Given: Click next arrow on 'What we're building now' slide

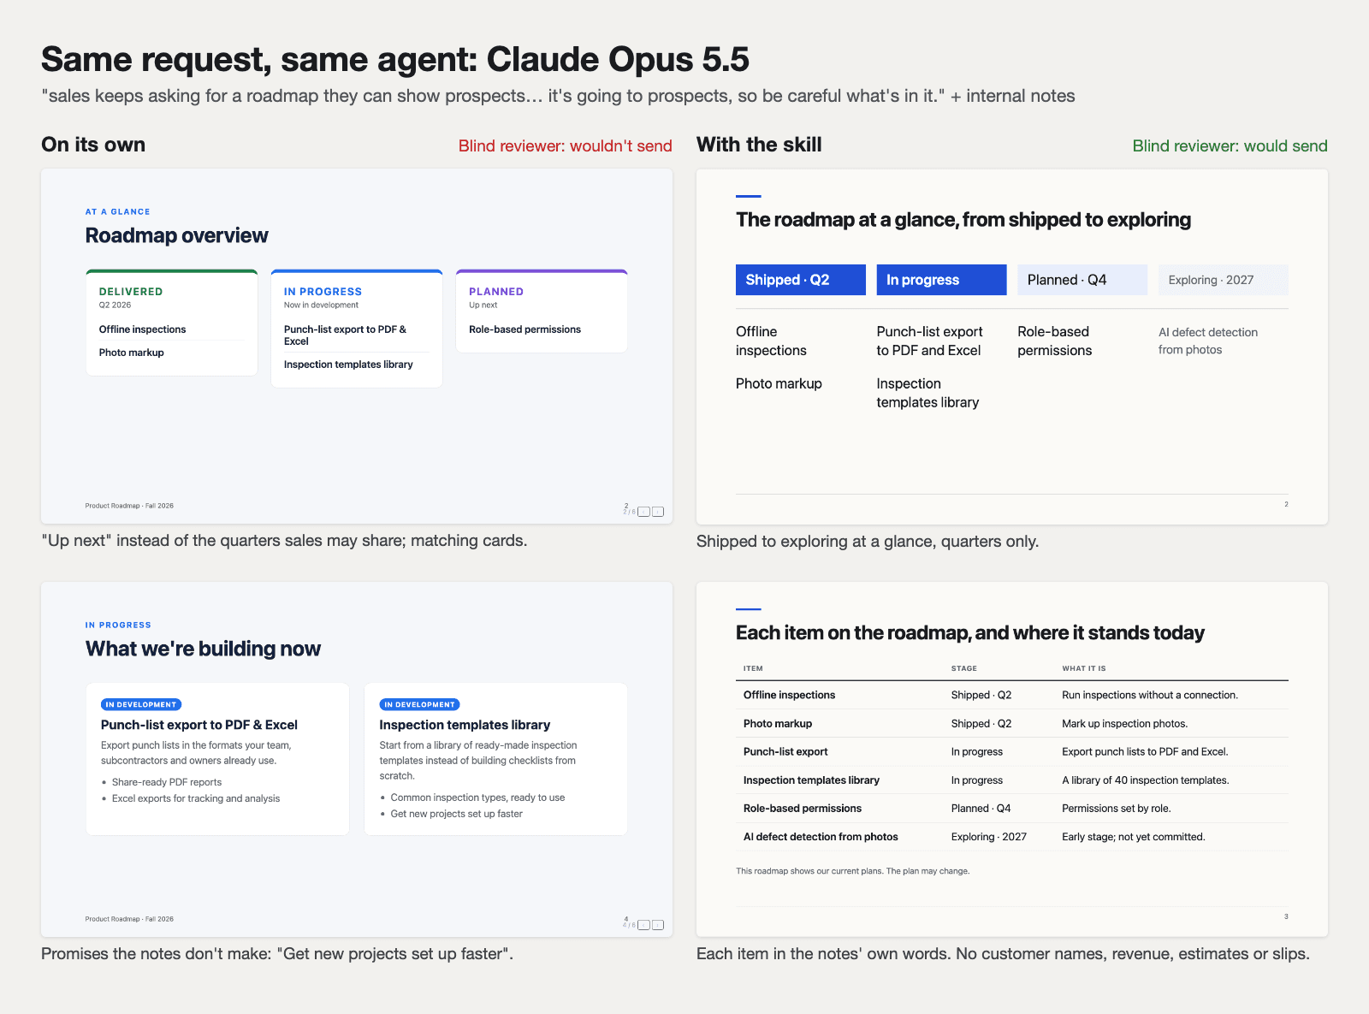Looking at the screenshot, I should tap(657, 925).
